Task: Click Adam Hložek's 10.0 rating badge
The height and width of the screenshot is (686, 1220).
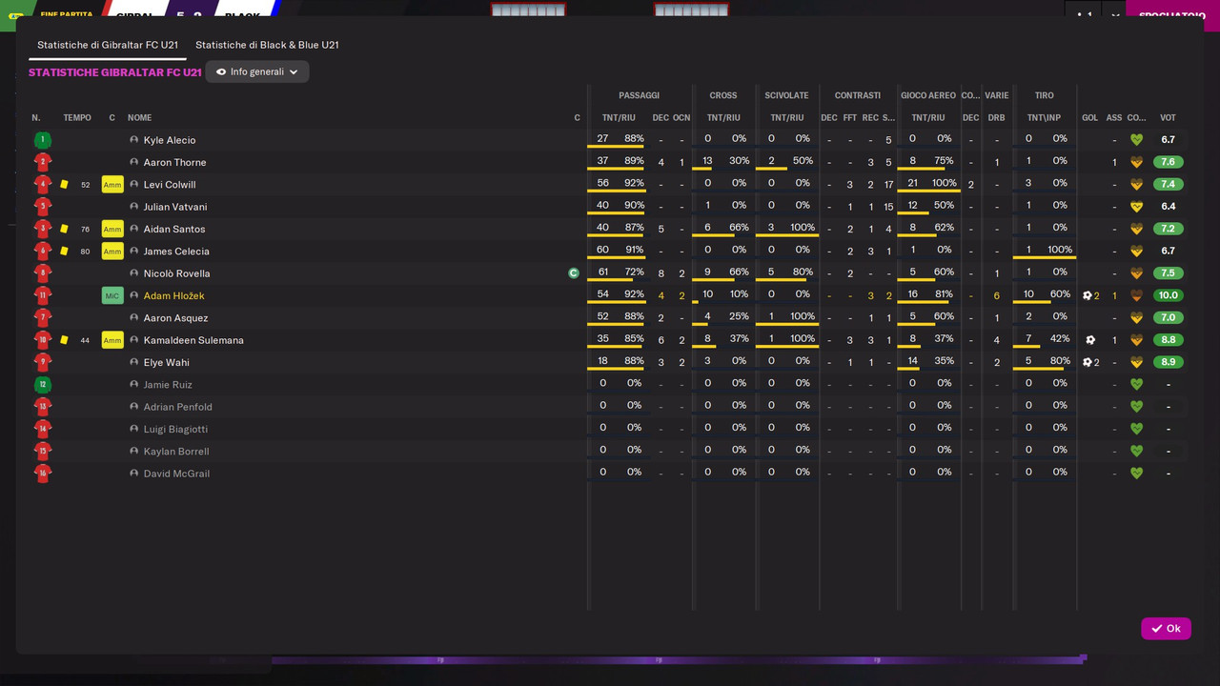Action: click(x=1168, y=295)
